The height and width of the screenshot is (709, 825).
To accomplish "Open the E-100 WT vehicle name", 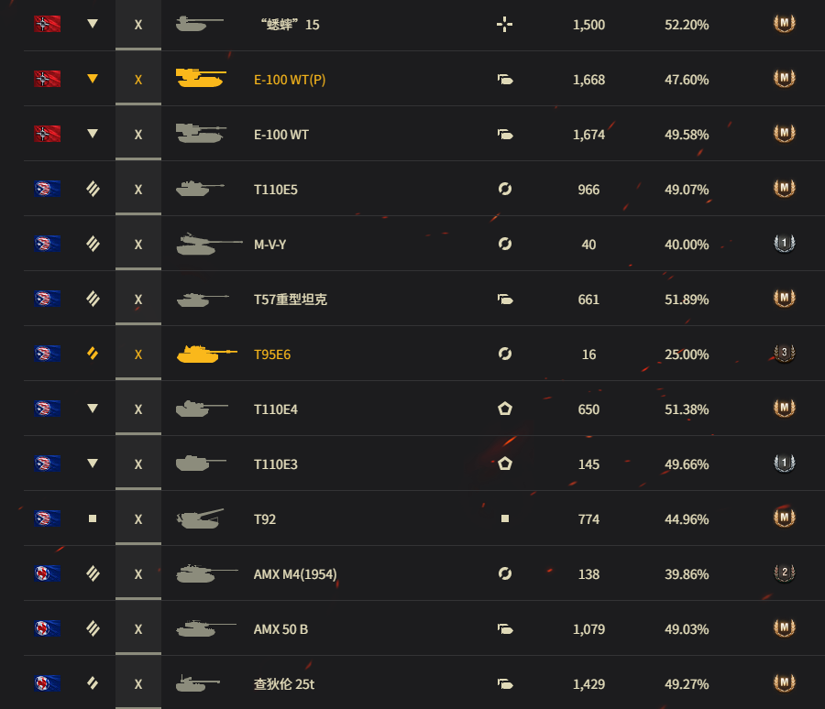I will click(x=281, y=135).
